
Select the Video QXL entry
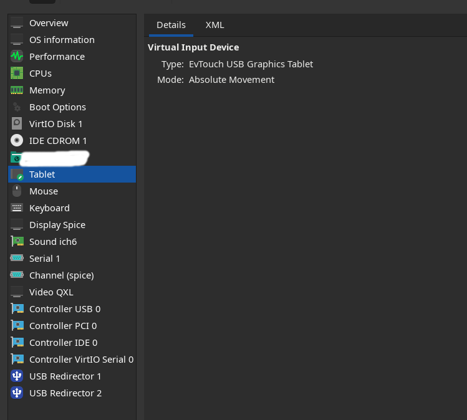click(x=51, y=292)
